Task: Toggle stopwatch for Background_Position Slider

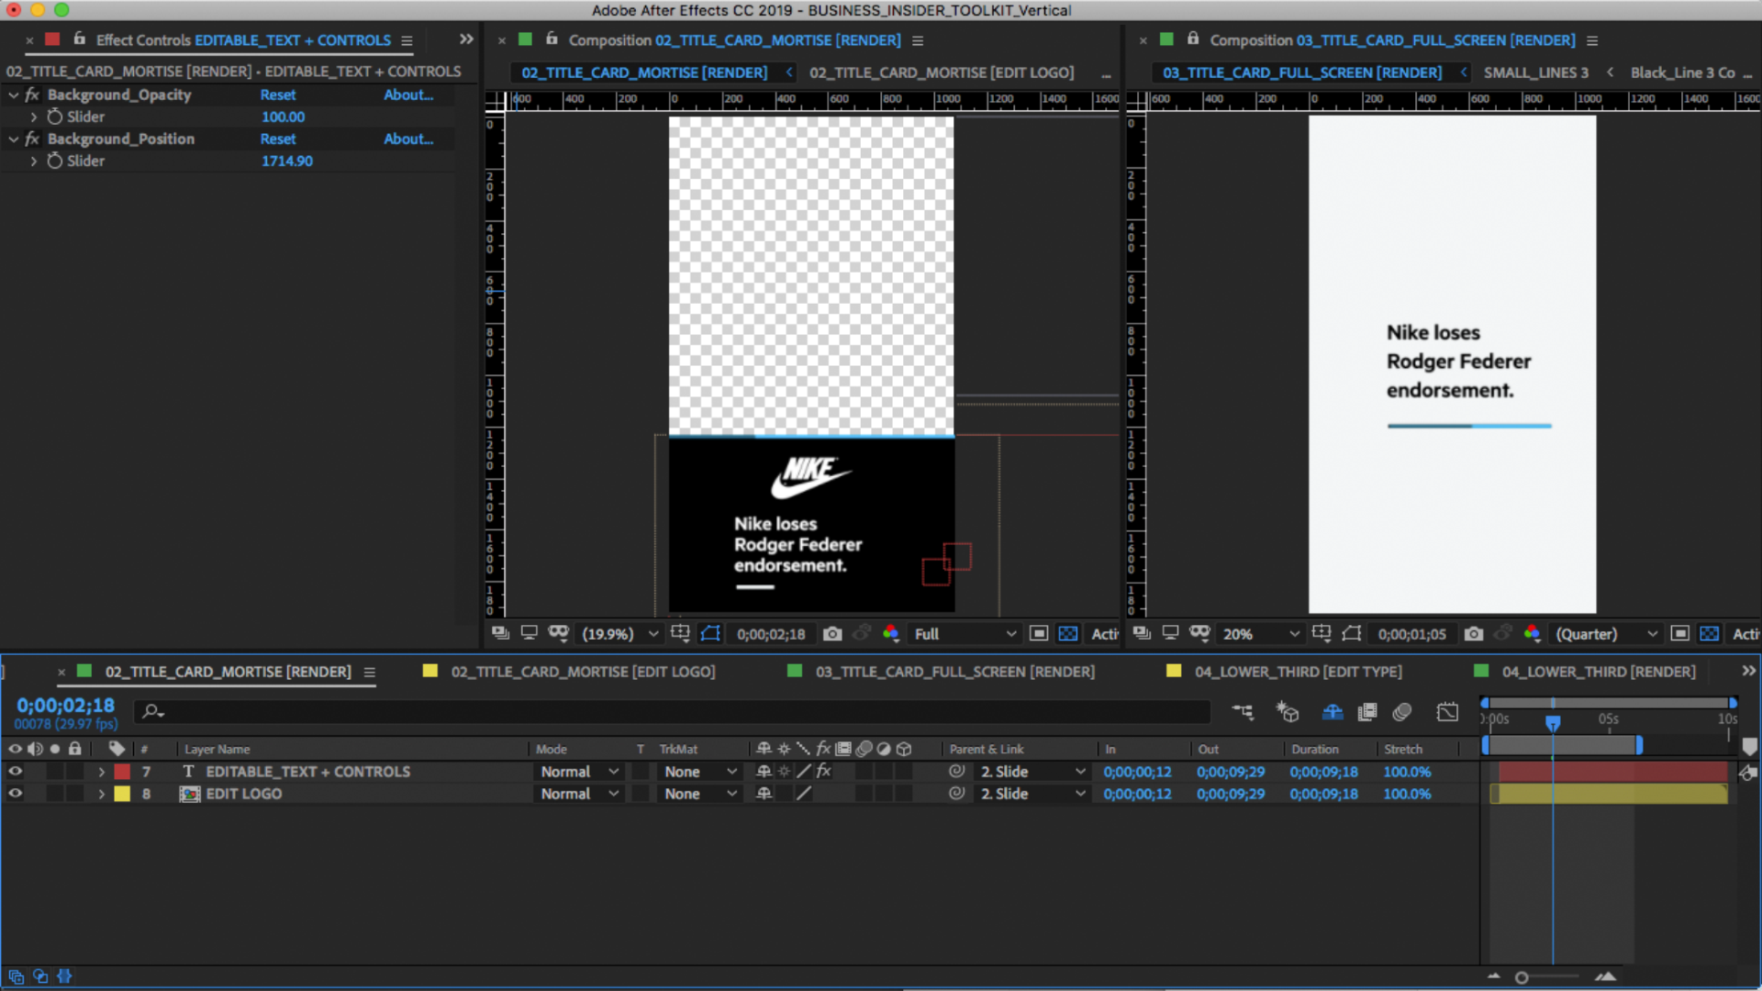Action: (x=55, y=161)
